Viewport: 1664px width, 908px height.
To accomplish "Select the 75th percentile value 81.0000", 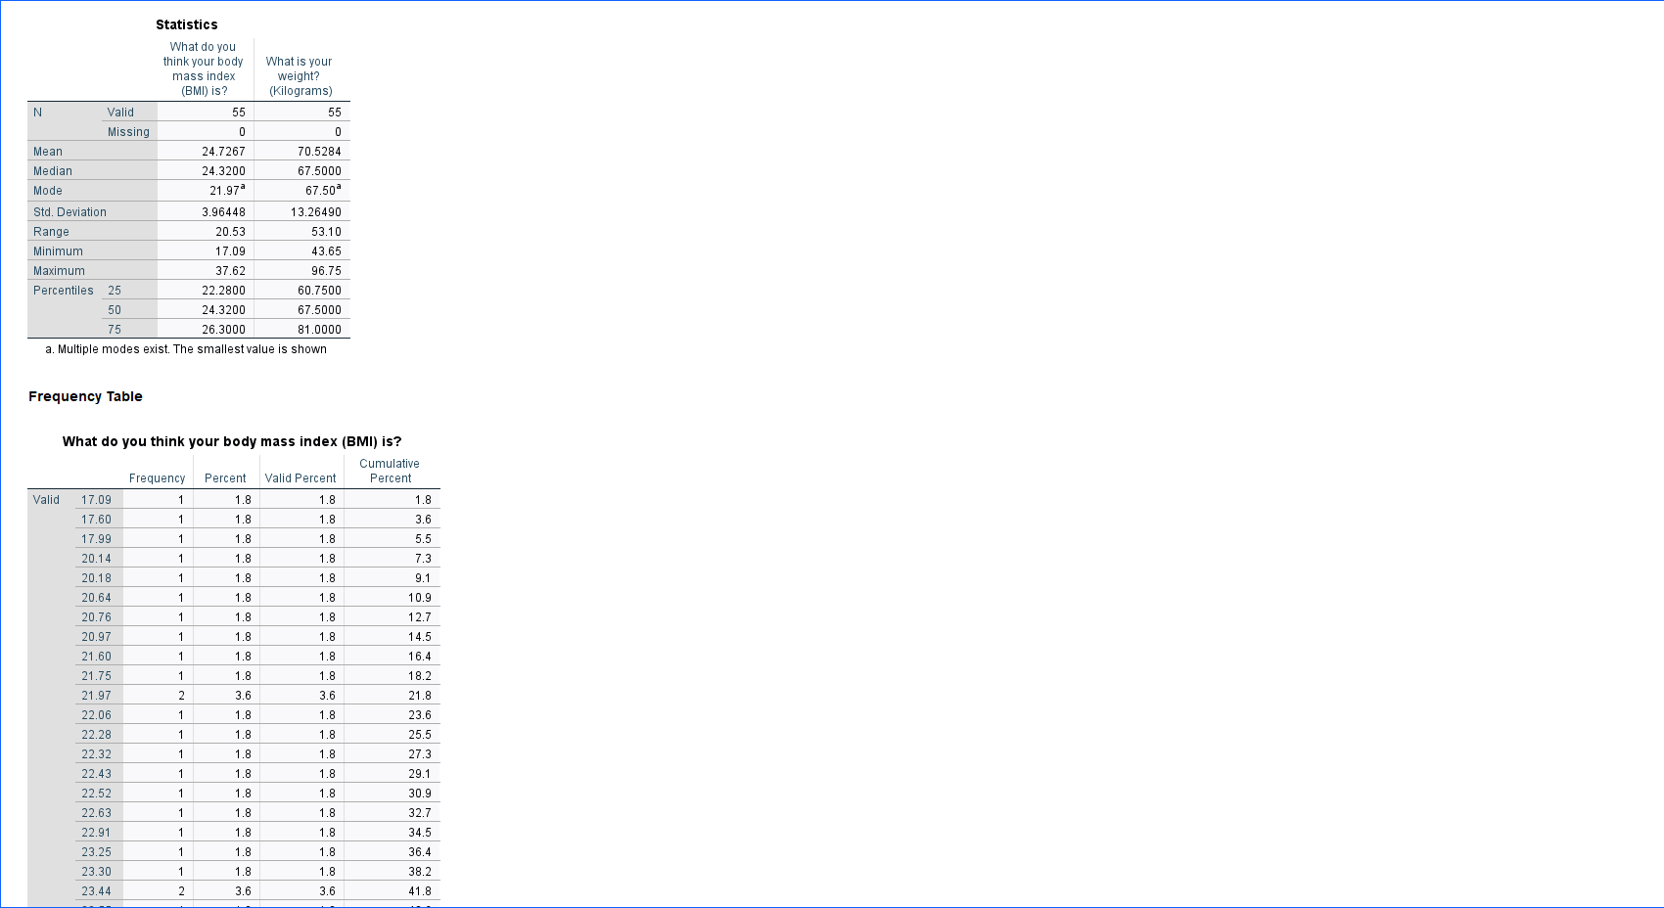I will (316, 330).
